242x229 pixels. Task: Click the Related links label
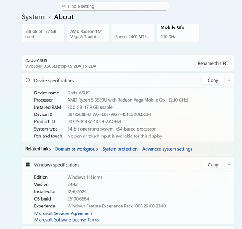coord(38,149)
